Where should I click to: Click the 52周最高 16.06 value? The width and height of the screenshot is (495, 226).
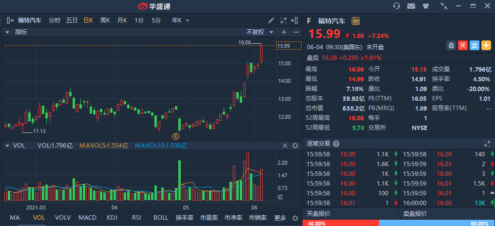[356, 118]
